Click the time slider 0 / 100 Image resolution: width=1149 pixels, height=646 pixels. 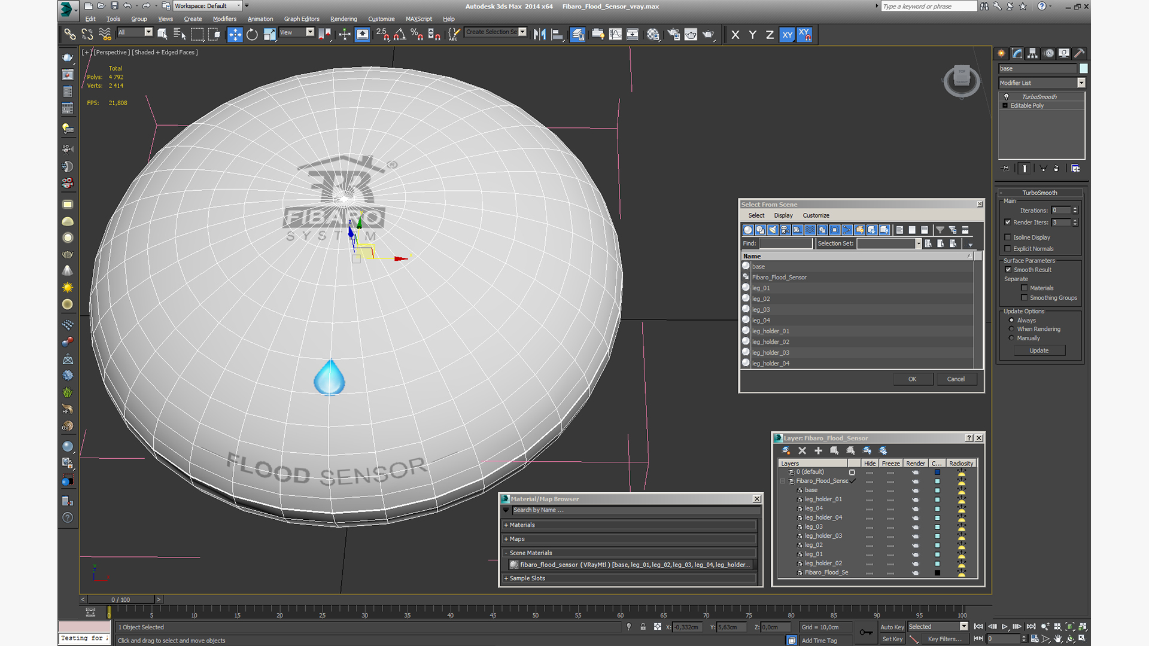121,599
